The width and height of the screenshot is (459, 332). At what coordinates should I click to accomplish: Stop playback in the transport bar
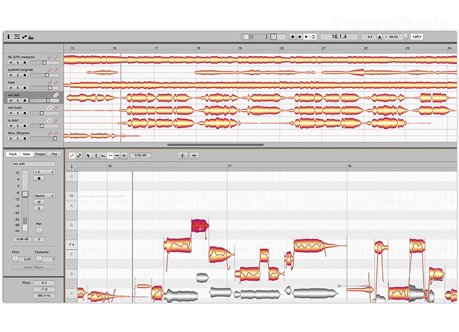[x=299, y=37]
